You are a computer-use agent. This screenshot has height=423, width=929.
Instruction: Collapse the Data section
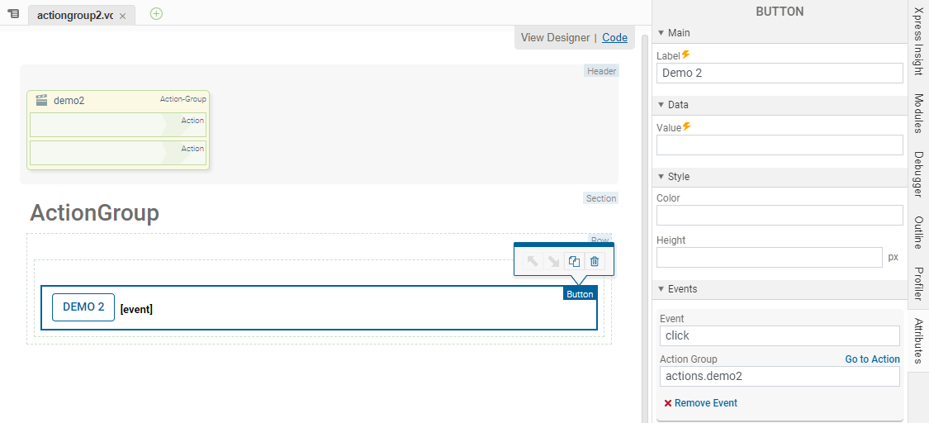pyautogui.click(x=661, y=105)
